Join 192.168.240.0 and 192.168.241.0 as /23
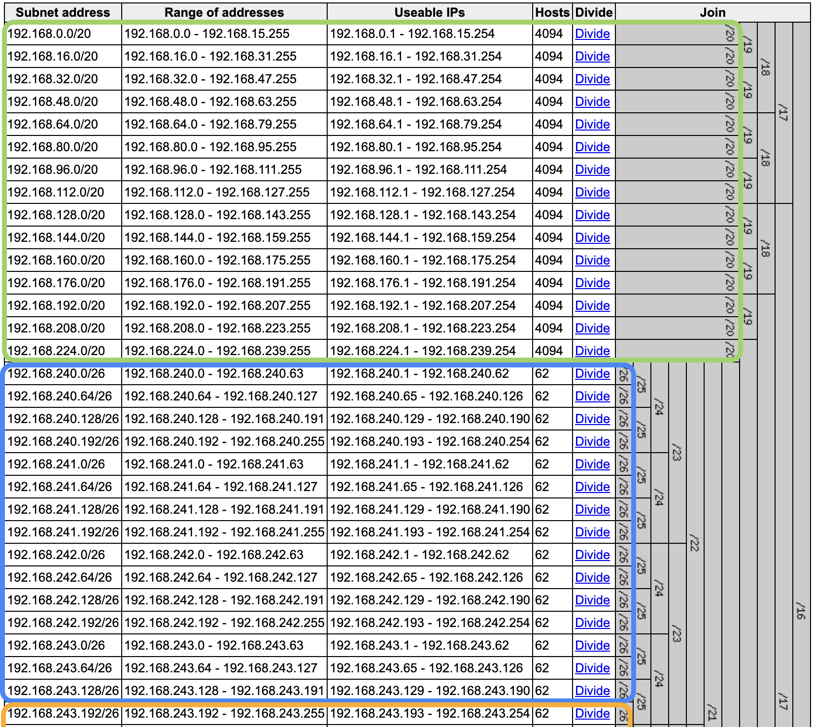This screenshot has width=813, height=727. (677, 453)
